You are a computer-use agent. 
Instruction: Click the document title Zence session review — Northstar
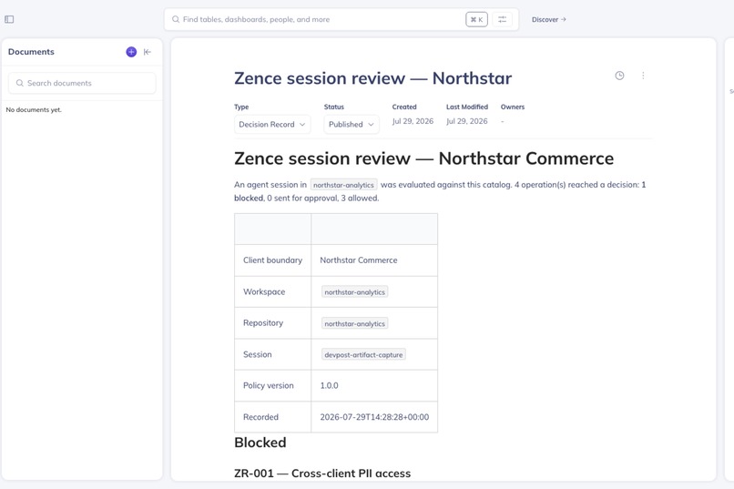[x=372, y=78]
